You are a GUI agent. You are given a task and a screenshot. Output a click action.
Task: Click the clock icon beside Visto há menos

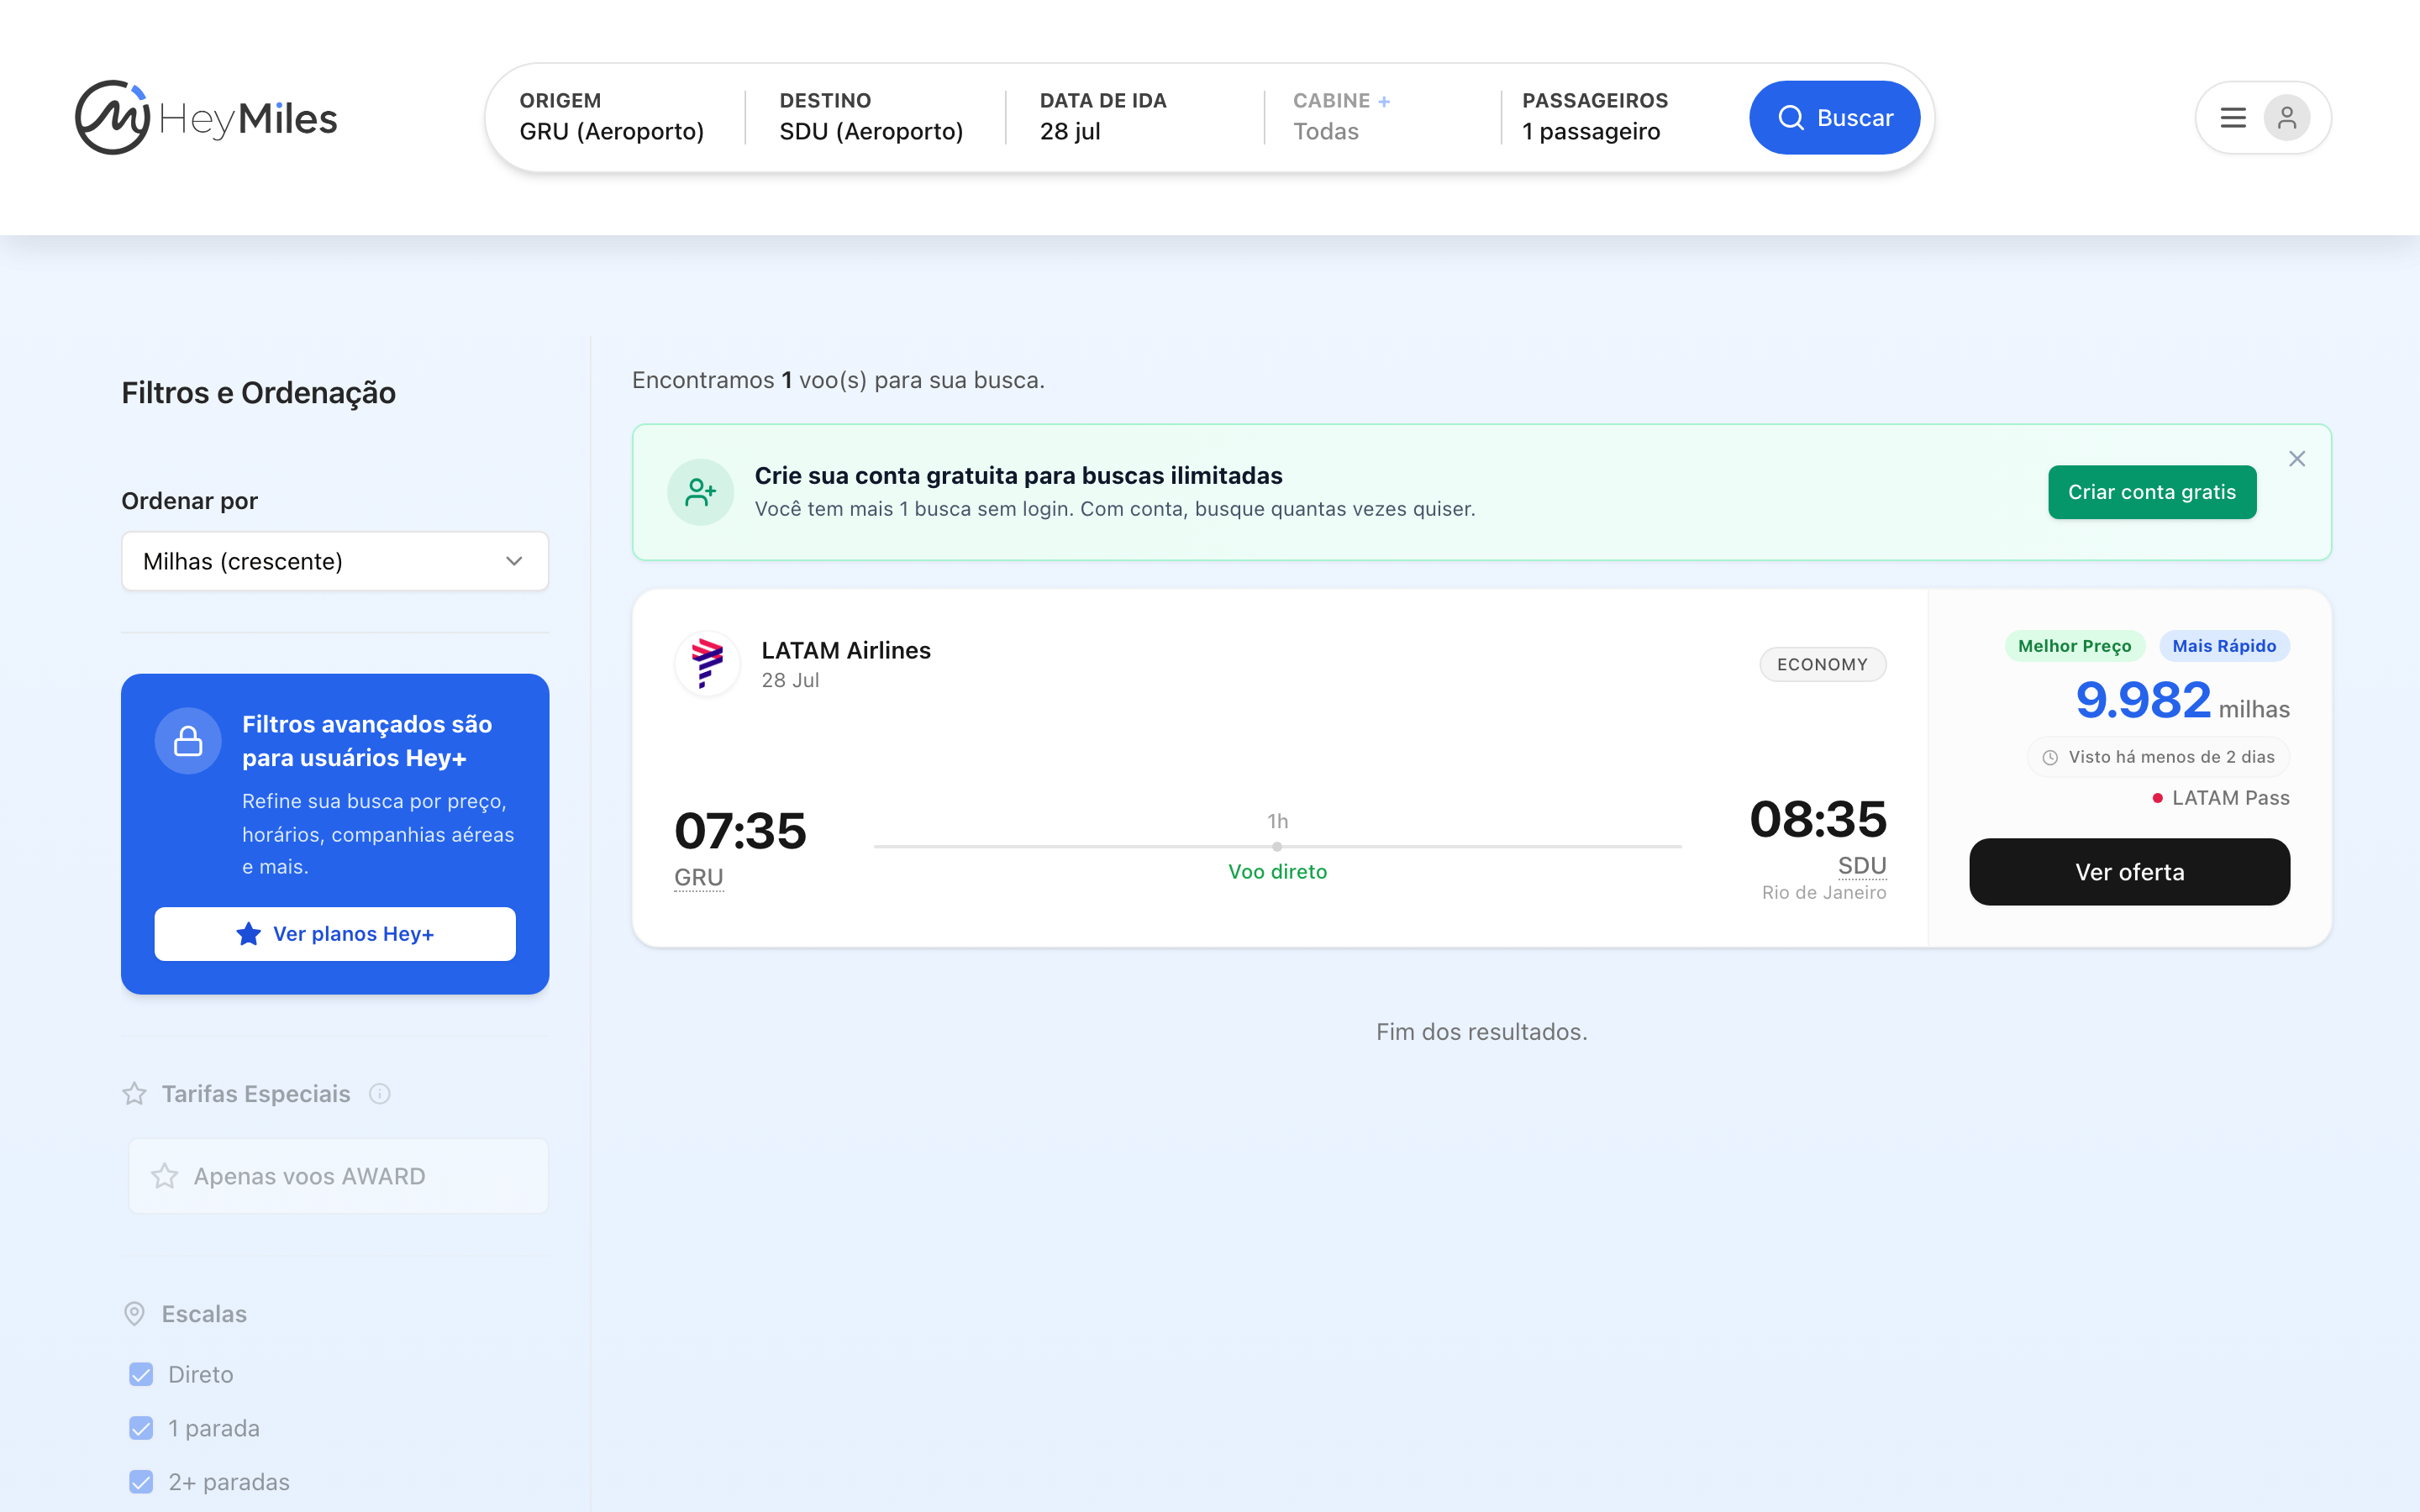2050,758
